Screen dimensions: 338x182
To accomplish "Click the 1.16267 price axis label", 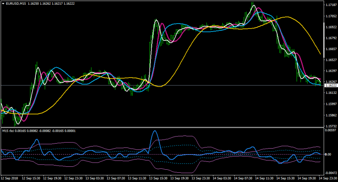I will 332,82.
